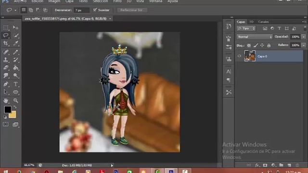Select the Paint Bucket tool
The height and width of the screenshot is (173, 308).
[15, 68]
